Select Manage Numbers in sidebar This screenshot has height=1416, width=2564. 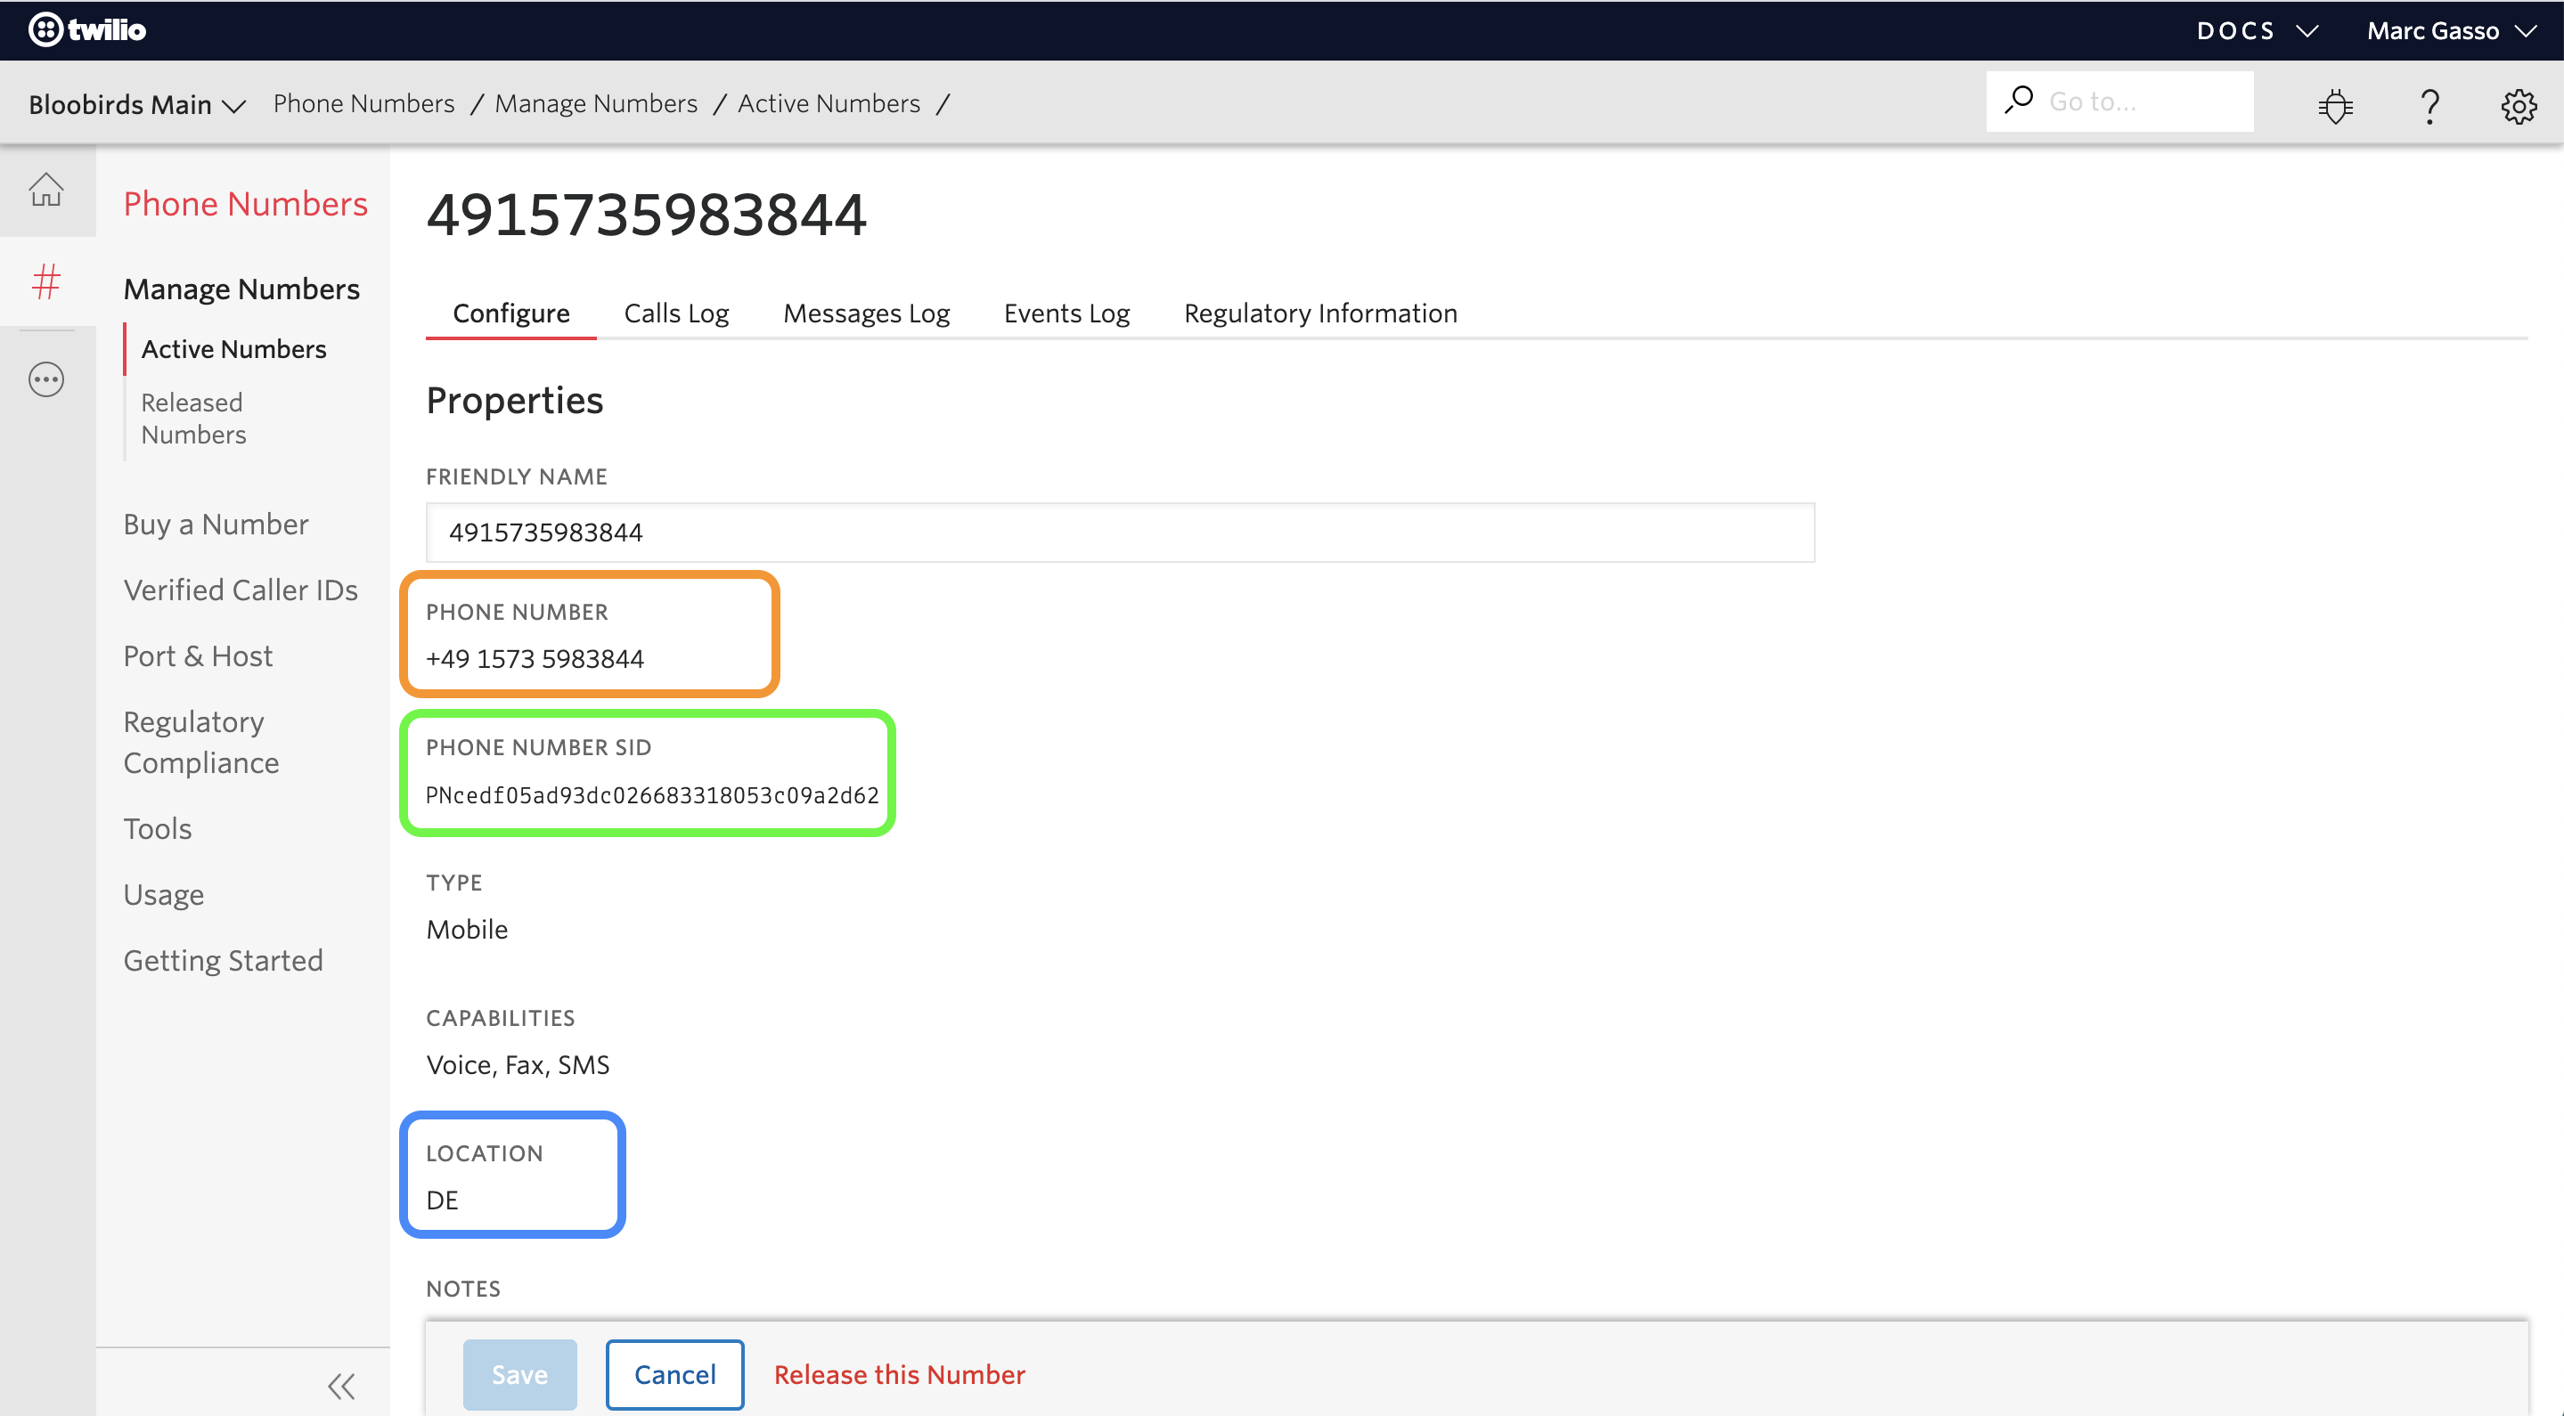point(241,289)
